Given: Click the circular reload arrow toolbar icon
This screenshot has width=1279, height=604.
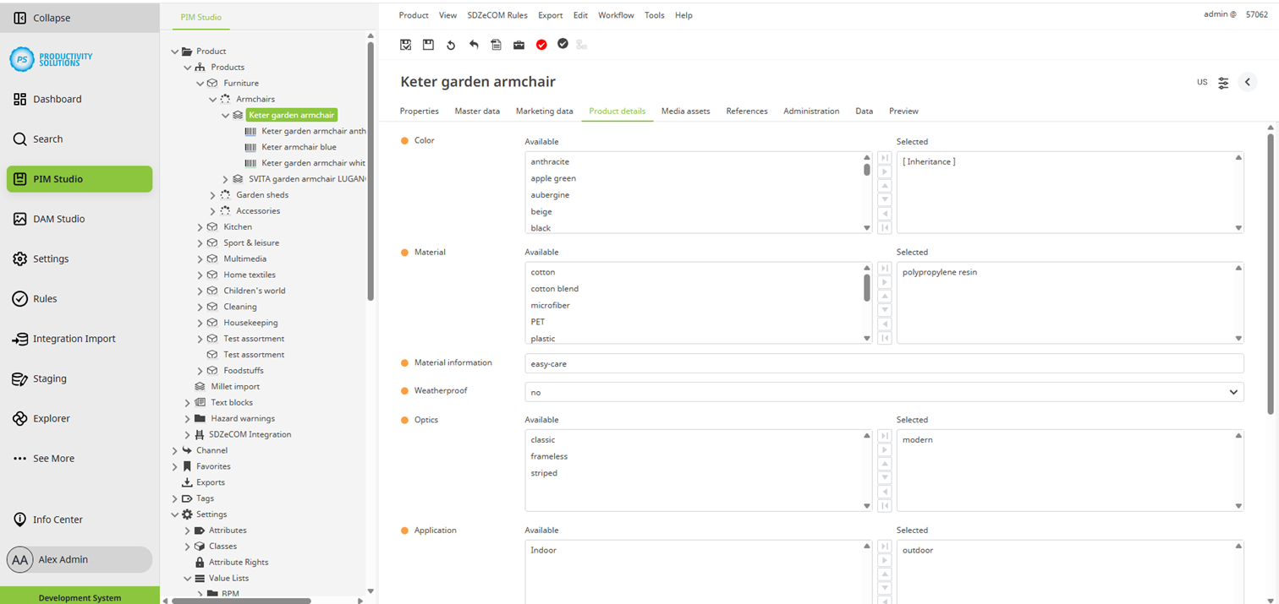Looking at the screenshot, I should [x=451, y=45].
